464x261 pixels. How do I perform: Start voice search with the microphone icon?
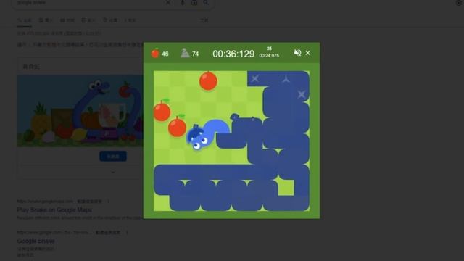click(x=183, y=3)
